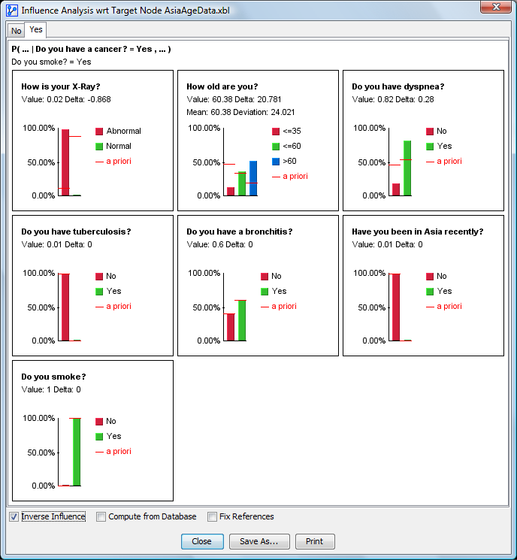This screenshot has width=517, height=560.
Task: Click green Normal legend swatch in X-Ray chart
Action: pos(99,146)
